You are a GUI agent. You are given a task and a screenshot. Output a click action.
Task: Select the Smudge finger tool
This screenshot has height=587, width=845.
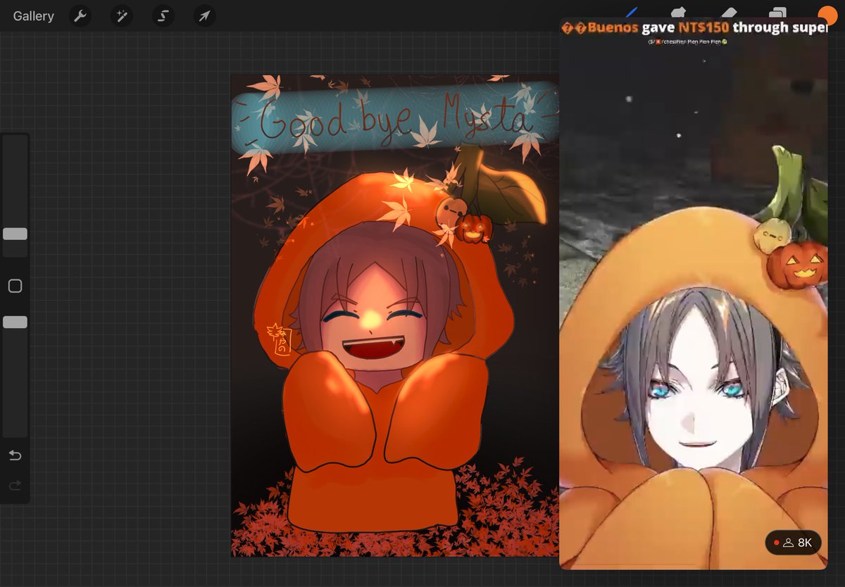(x=678, y=12)
